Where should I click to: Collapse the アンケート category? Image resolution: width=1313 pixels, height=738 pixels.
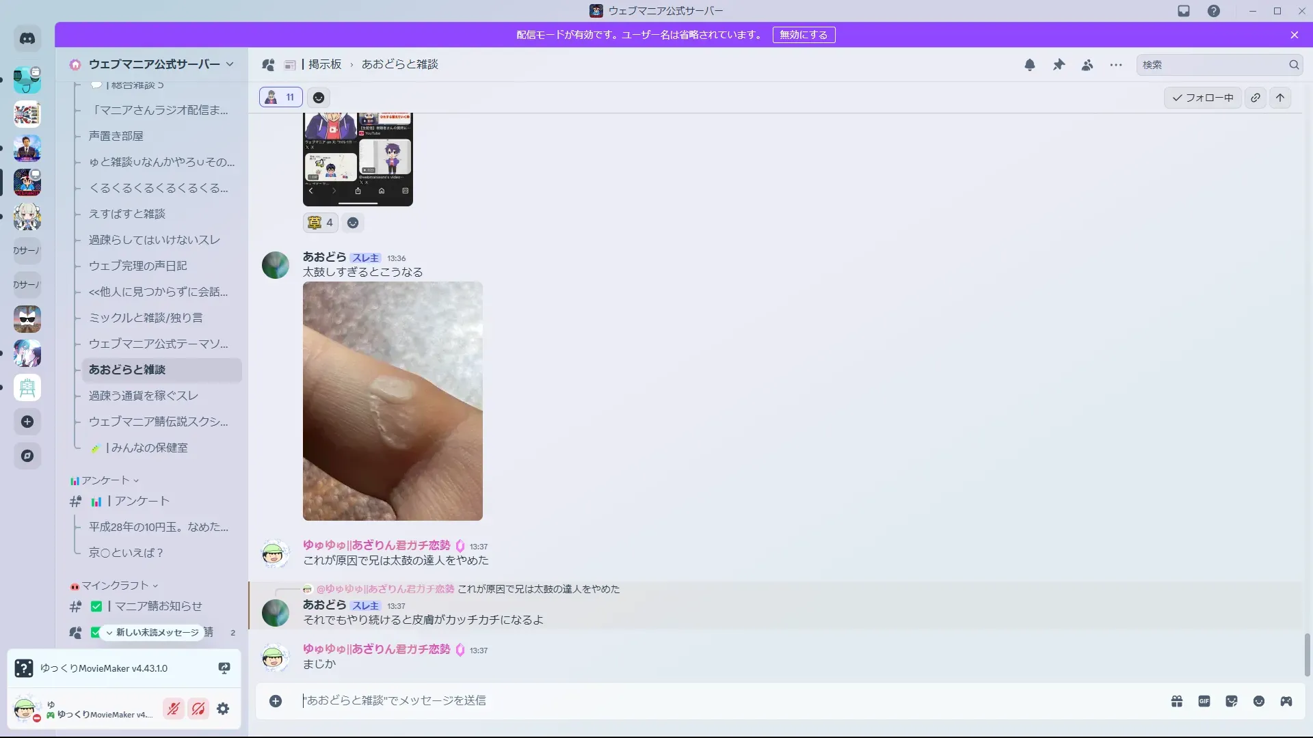click(105, 480)
